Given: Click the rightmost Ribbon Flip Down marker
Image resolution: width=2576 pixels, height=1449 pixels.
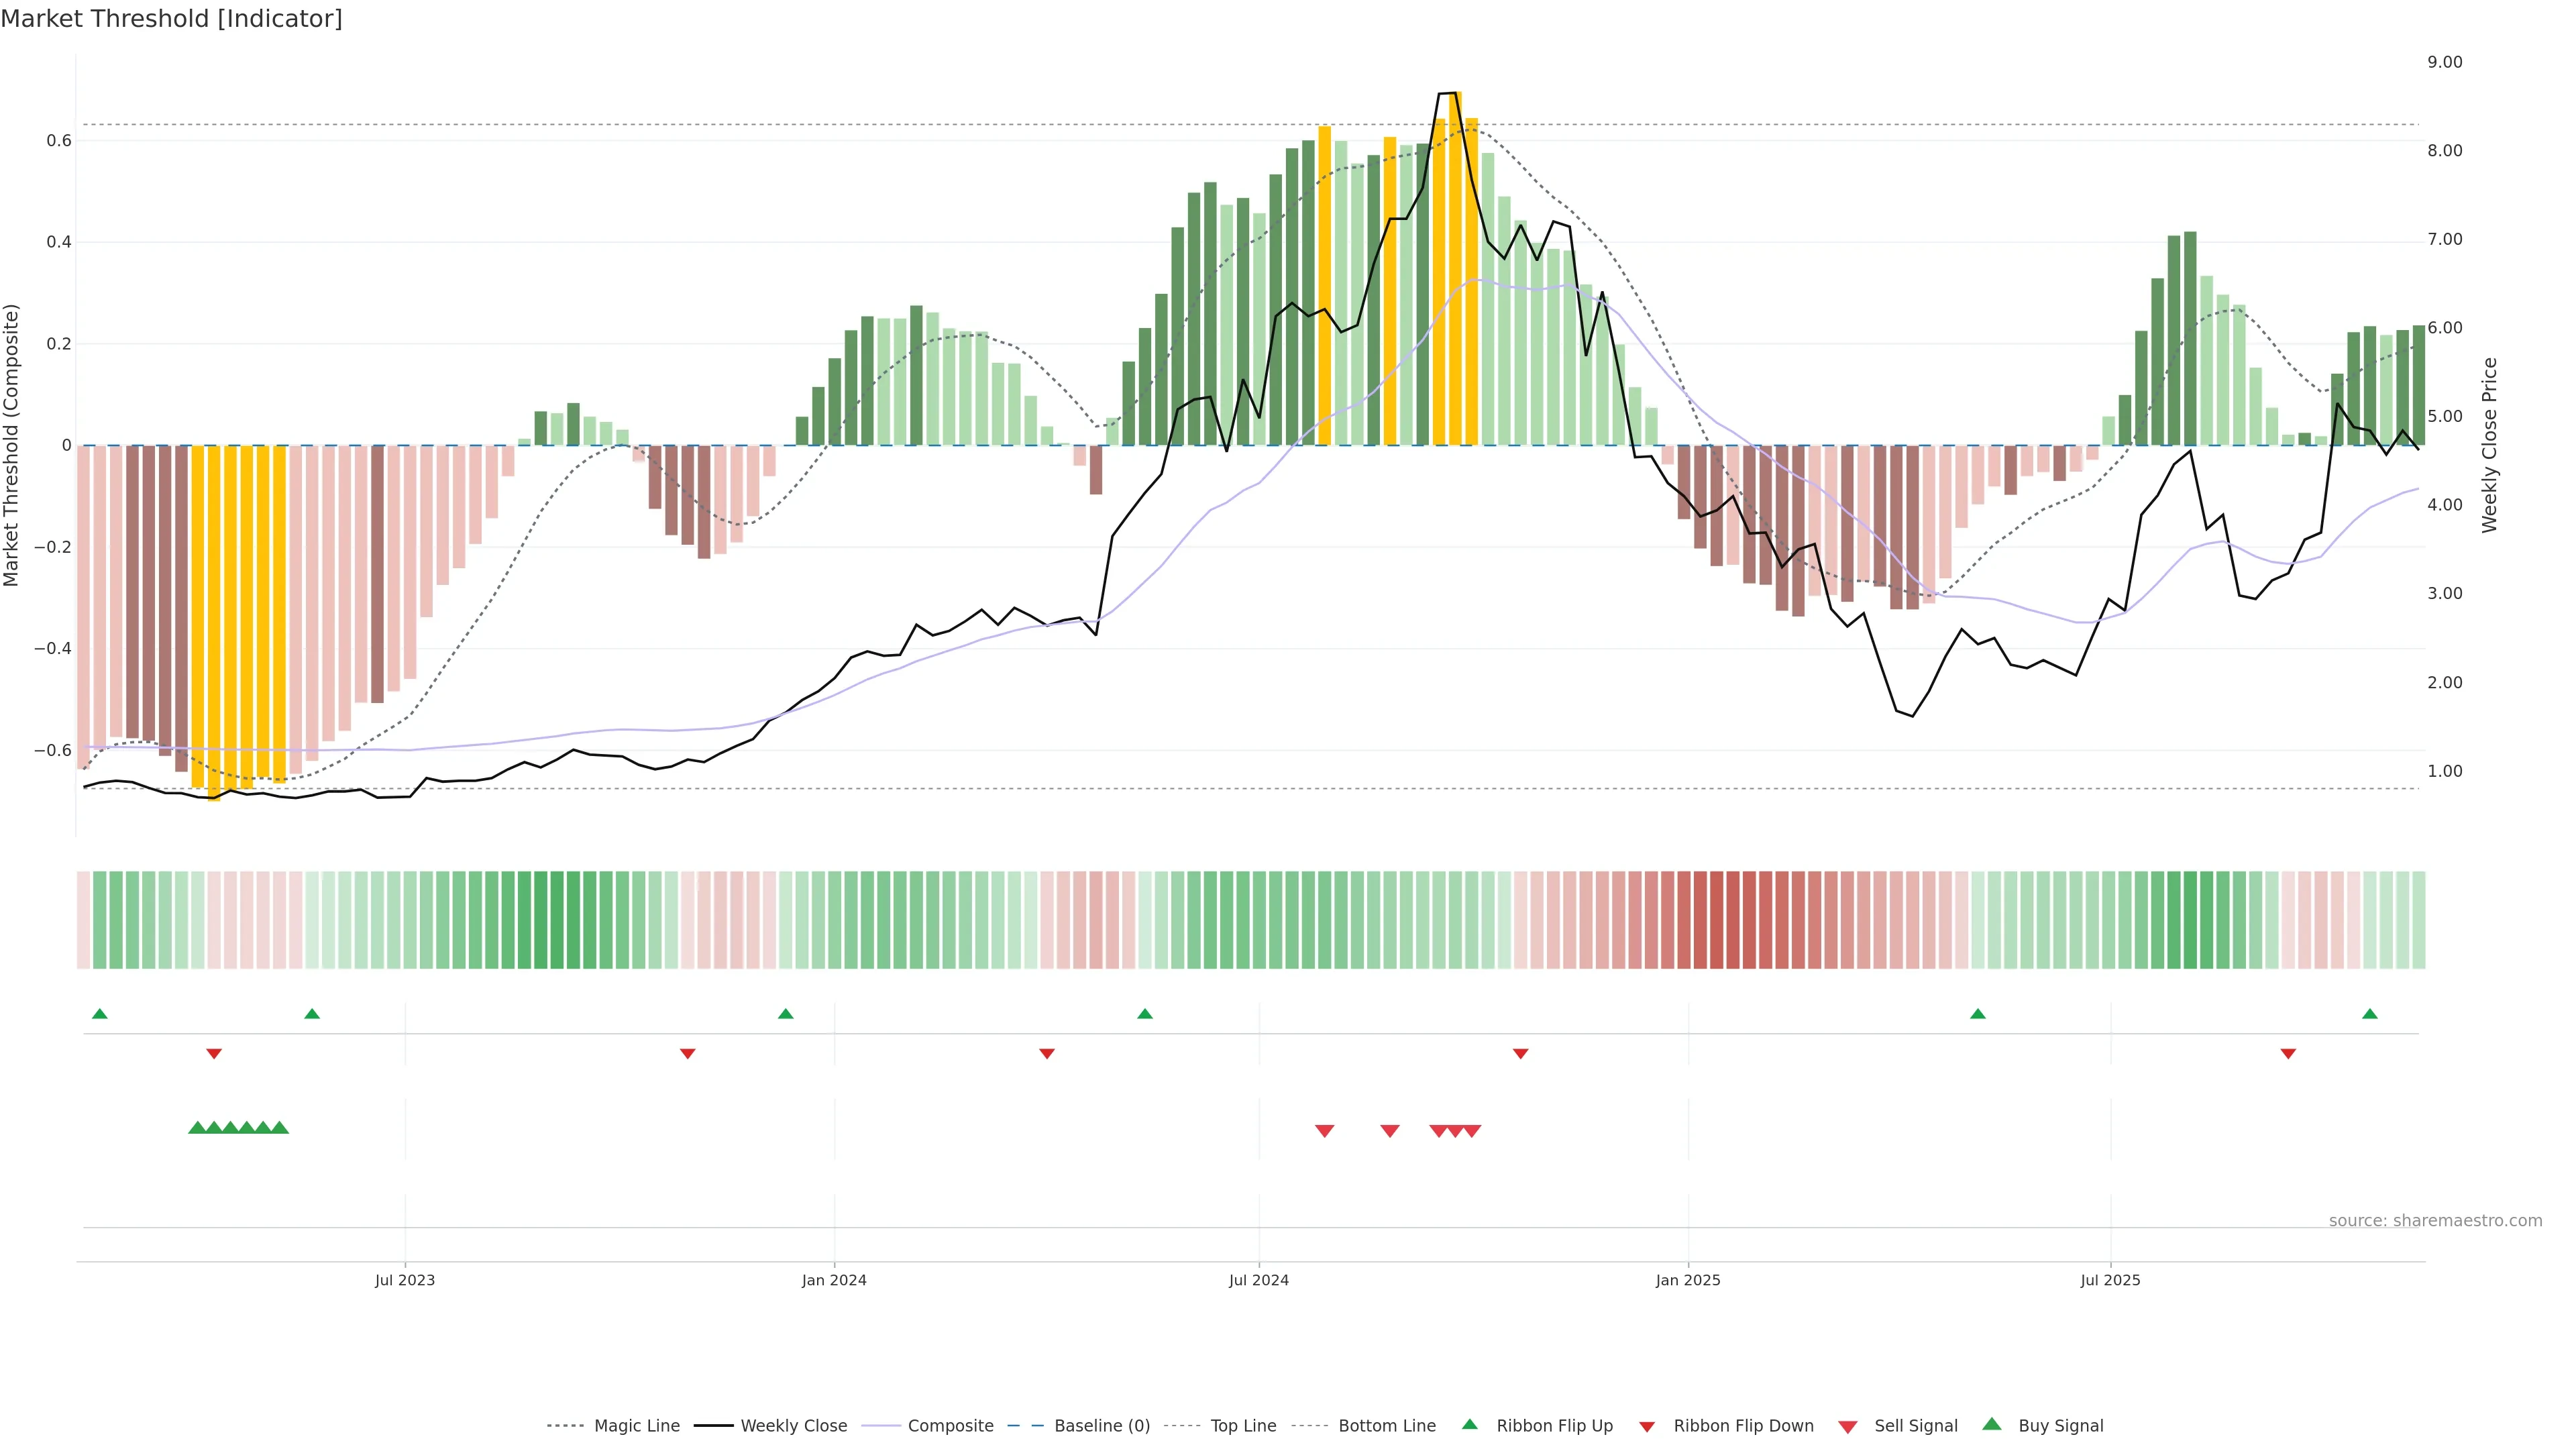Looking at the screenshot, I should pos(2288,1054).
